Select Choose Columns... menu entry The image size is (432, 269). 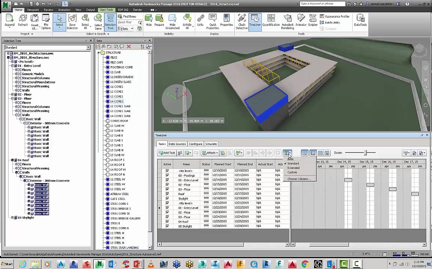pyautogui.click(x=299, y=179)
